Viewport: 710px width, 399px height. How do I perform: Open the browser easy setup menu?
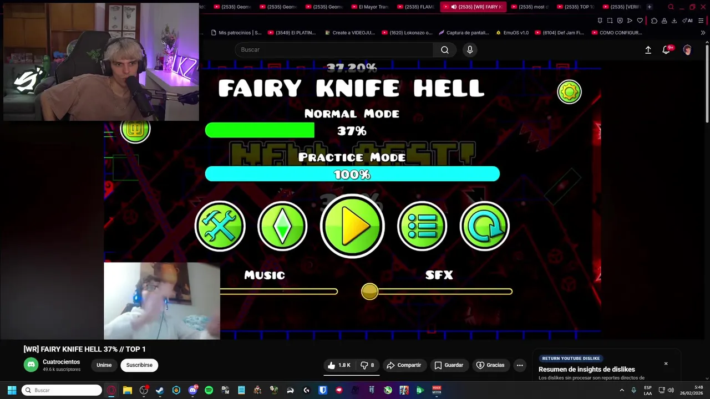(x=701, y=21)
